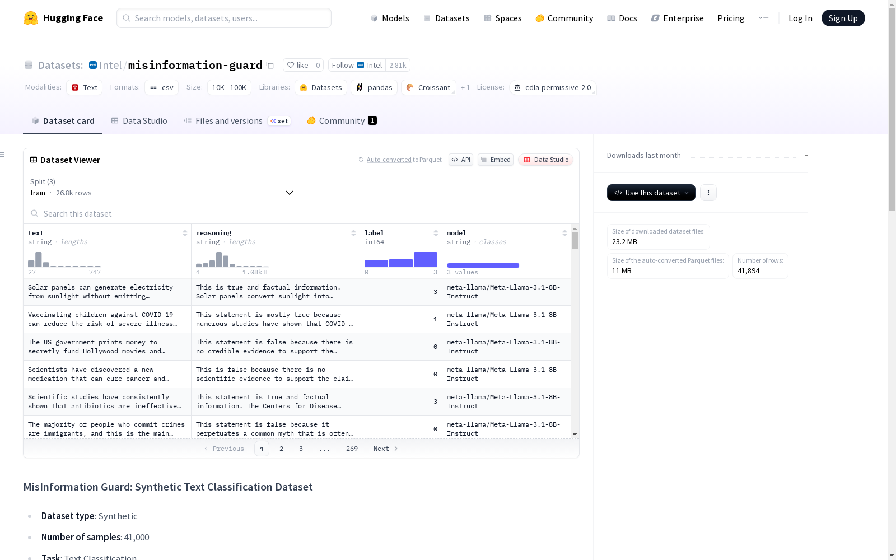
Task: Copy the dataset name with the copy icon
Action: point(270,65)
